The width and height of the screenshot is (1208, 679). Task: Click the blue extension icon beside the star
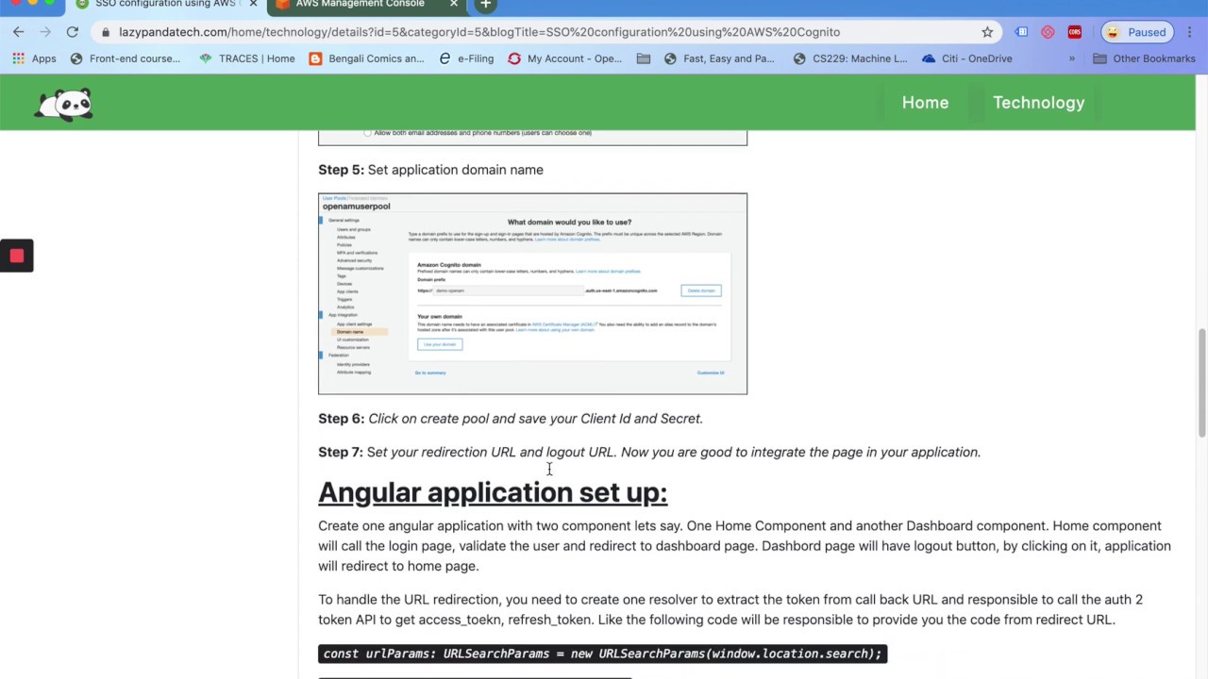tap(1021, 32)
